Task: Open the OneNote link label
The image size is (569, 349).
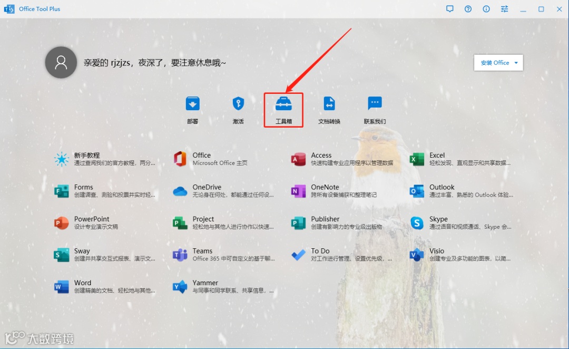Action: (x=325, y=187)
